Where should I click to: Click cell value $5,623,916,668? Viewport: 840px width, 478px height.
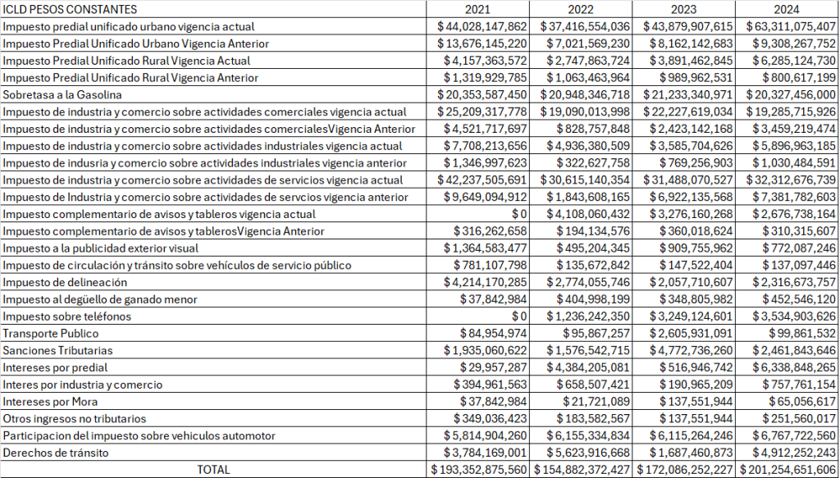click(588, 453)
